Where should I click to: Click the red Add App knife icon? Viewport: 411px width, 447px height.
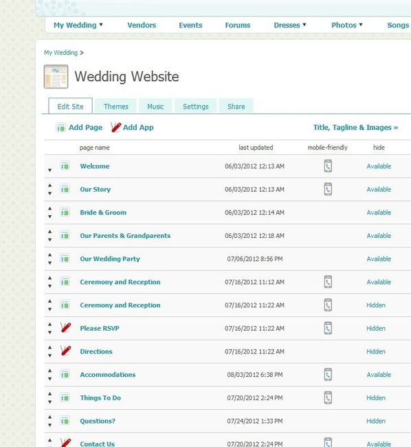click(116, 127)
